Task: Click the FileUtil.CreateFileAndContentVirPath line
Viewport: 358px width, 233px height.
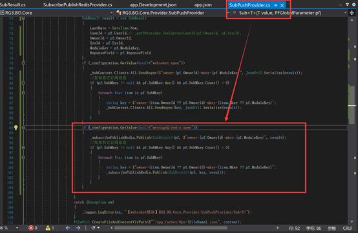Action: tap(157, 222)
